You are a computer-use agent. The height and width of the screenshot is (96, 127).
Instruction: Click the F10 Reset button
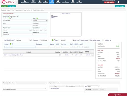(x=12, y=6)
